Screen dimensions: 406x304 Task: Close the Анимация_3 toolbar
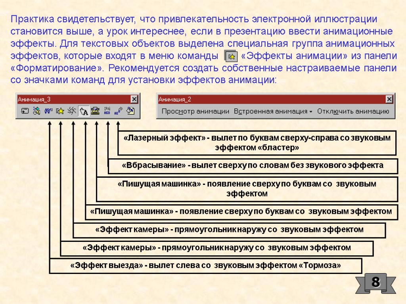coord(134,99)
